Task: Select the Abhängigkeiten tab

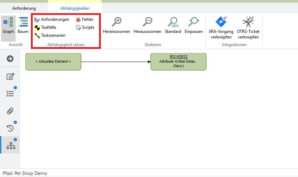Action: click(75, 8)
